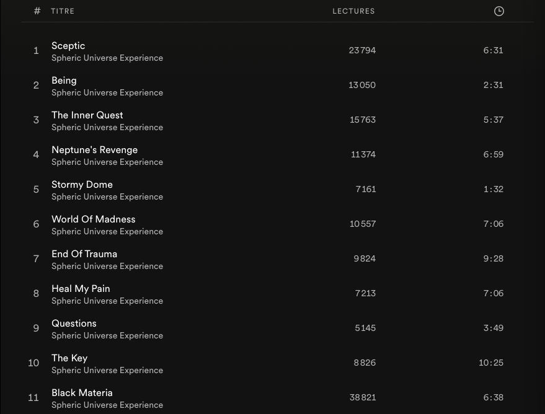Select the Black Materia track title
Viewport: 545px width, 414px height.
click(82, 393)
